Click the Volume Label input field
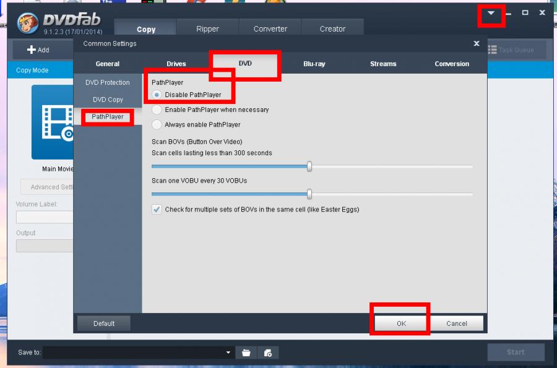 pos(45,217)
